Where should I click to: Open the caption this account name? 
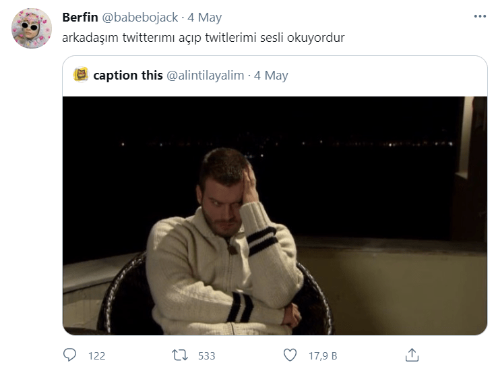pyautogui.click(x=128, y=76)
